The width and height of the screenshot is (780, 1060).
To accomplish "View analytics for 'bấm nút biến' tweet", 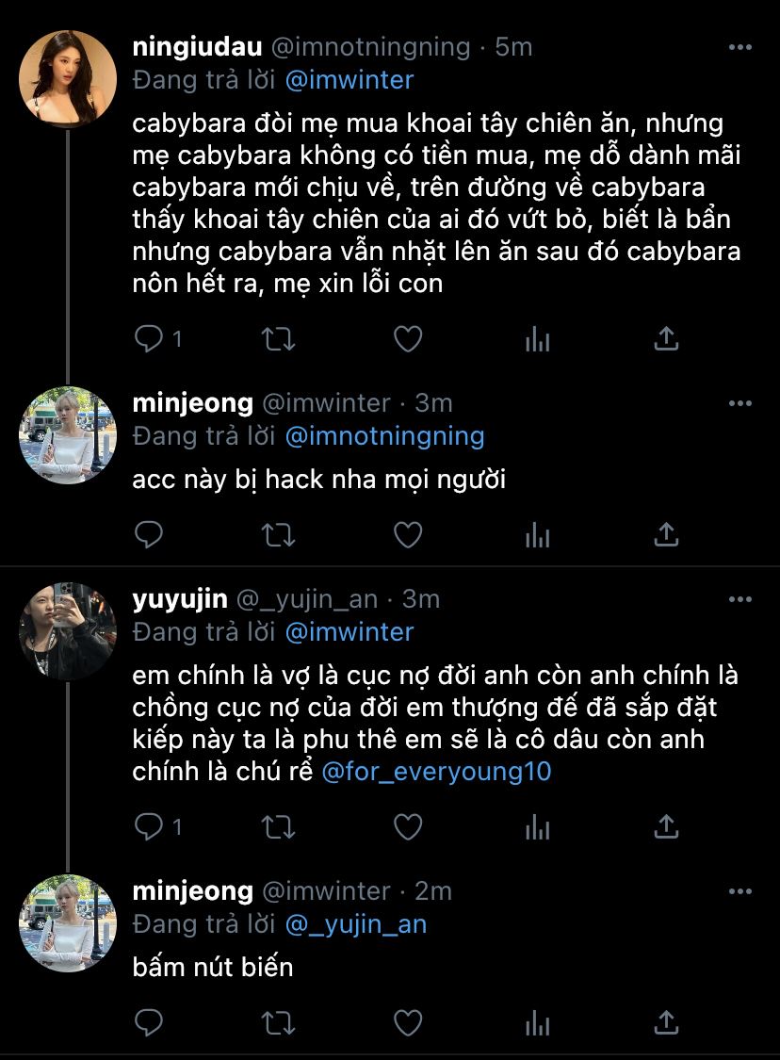I will click(x=537, y=1022).
